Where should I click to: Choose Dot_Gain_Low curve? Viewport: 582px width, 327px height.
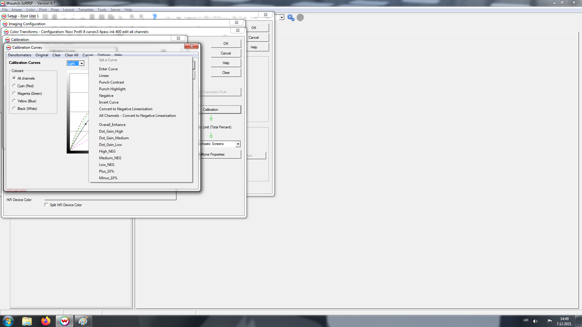click(141, 145)
